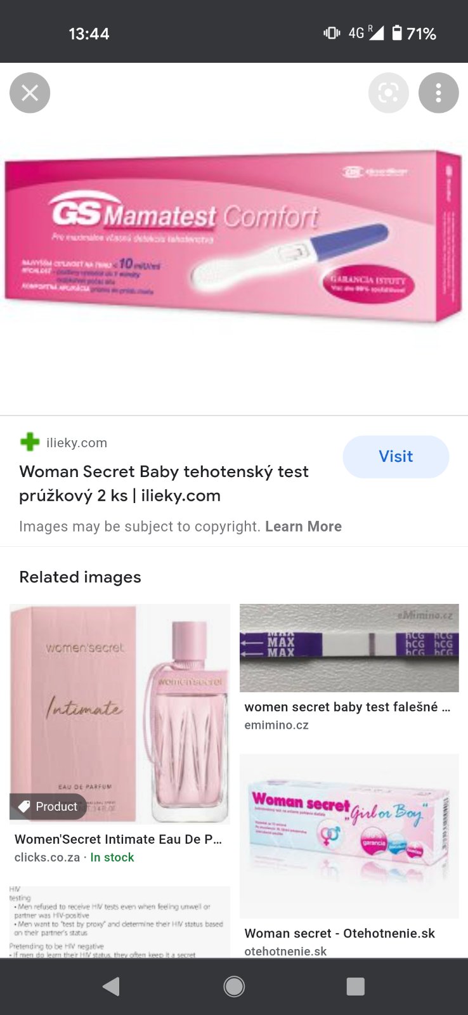Image resolution: width=468 pixels, height=1015 pixels.
Task: Tap the 4G signal strength indicator
Action: (367, 33)
